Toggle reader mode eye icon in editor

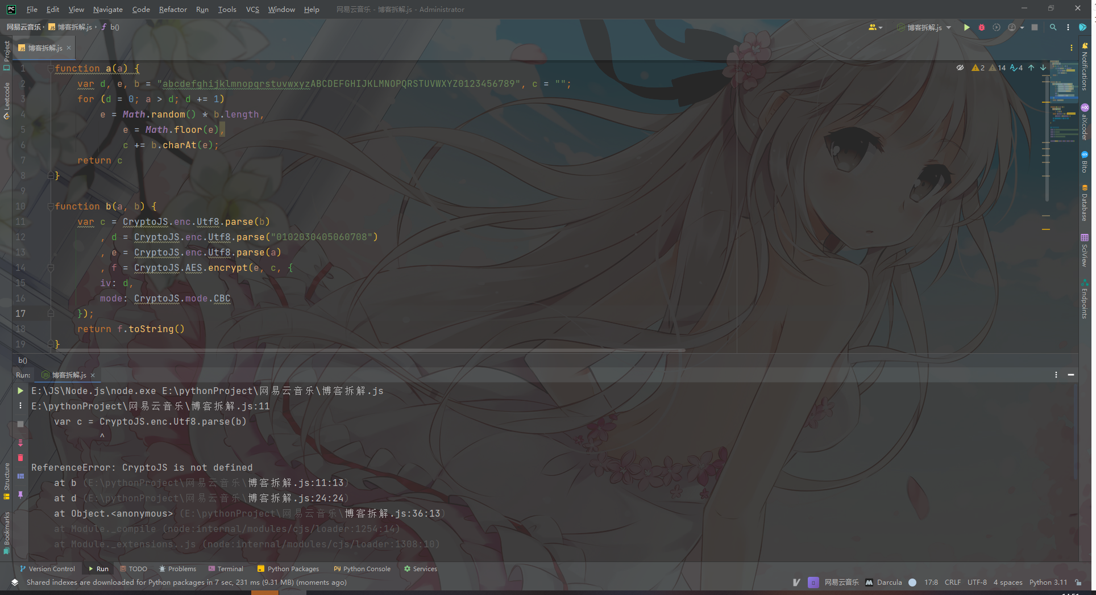pyautogui.click(x=960, y=68)
